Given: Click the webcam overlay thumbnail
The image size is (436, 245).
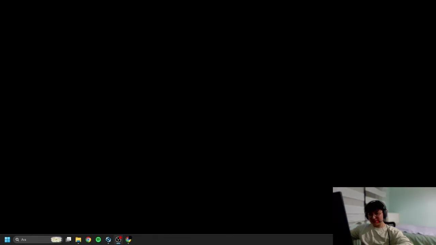Looking at the screenshot, I should pos(384,216).
